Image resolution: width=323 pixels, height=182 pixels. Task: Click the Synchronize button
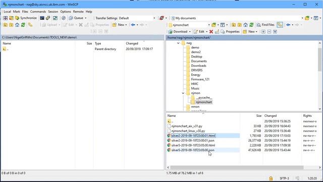click(x=26, y=18)
